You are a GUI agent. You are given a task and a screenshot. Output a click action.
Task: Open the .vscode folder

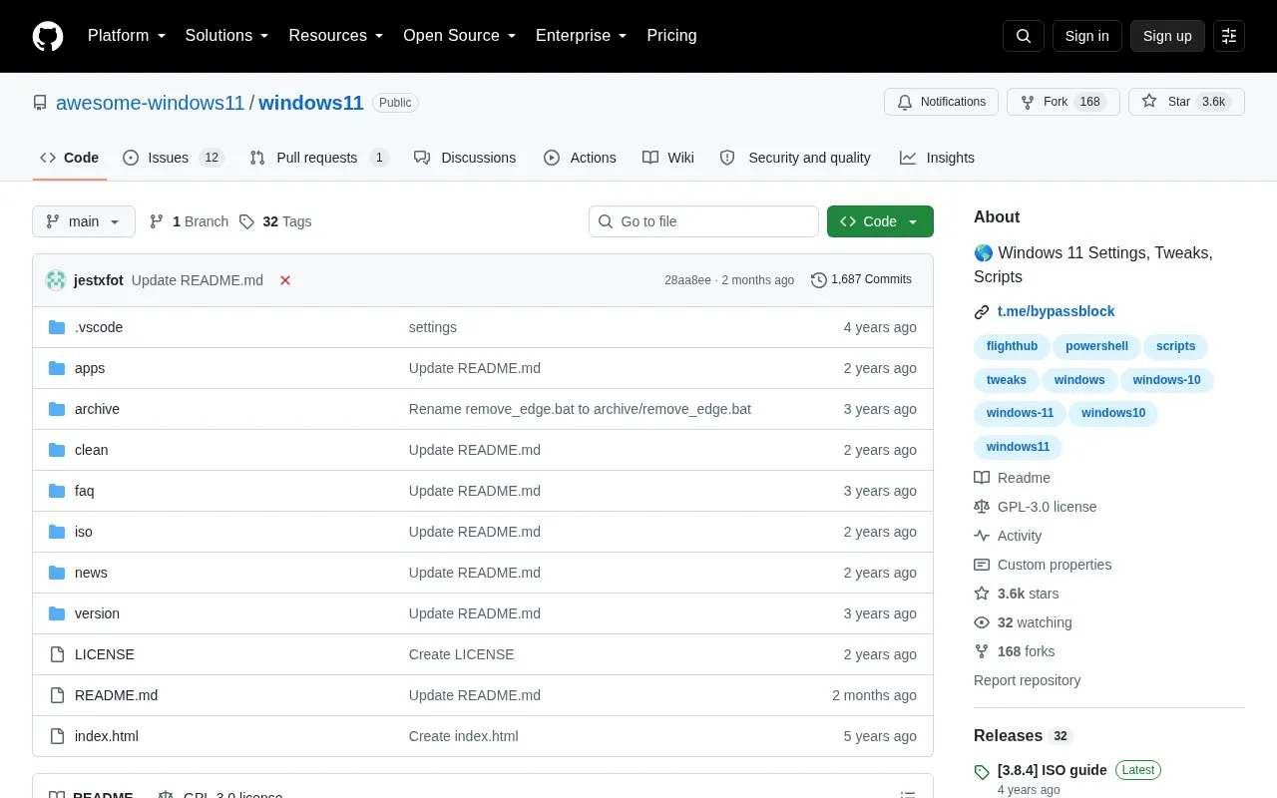[99, 327]
